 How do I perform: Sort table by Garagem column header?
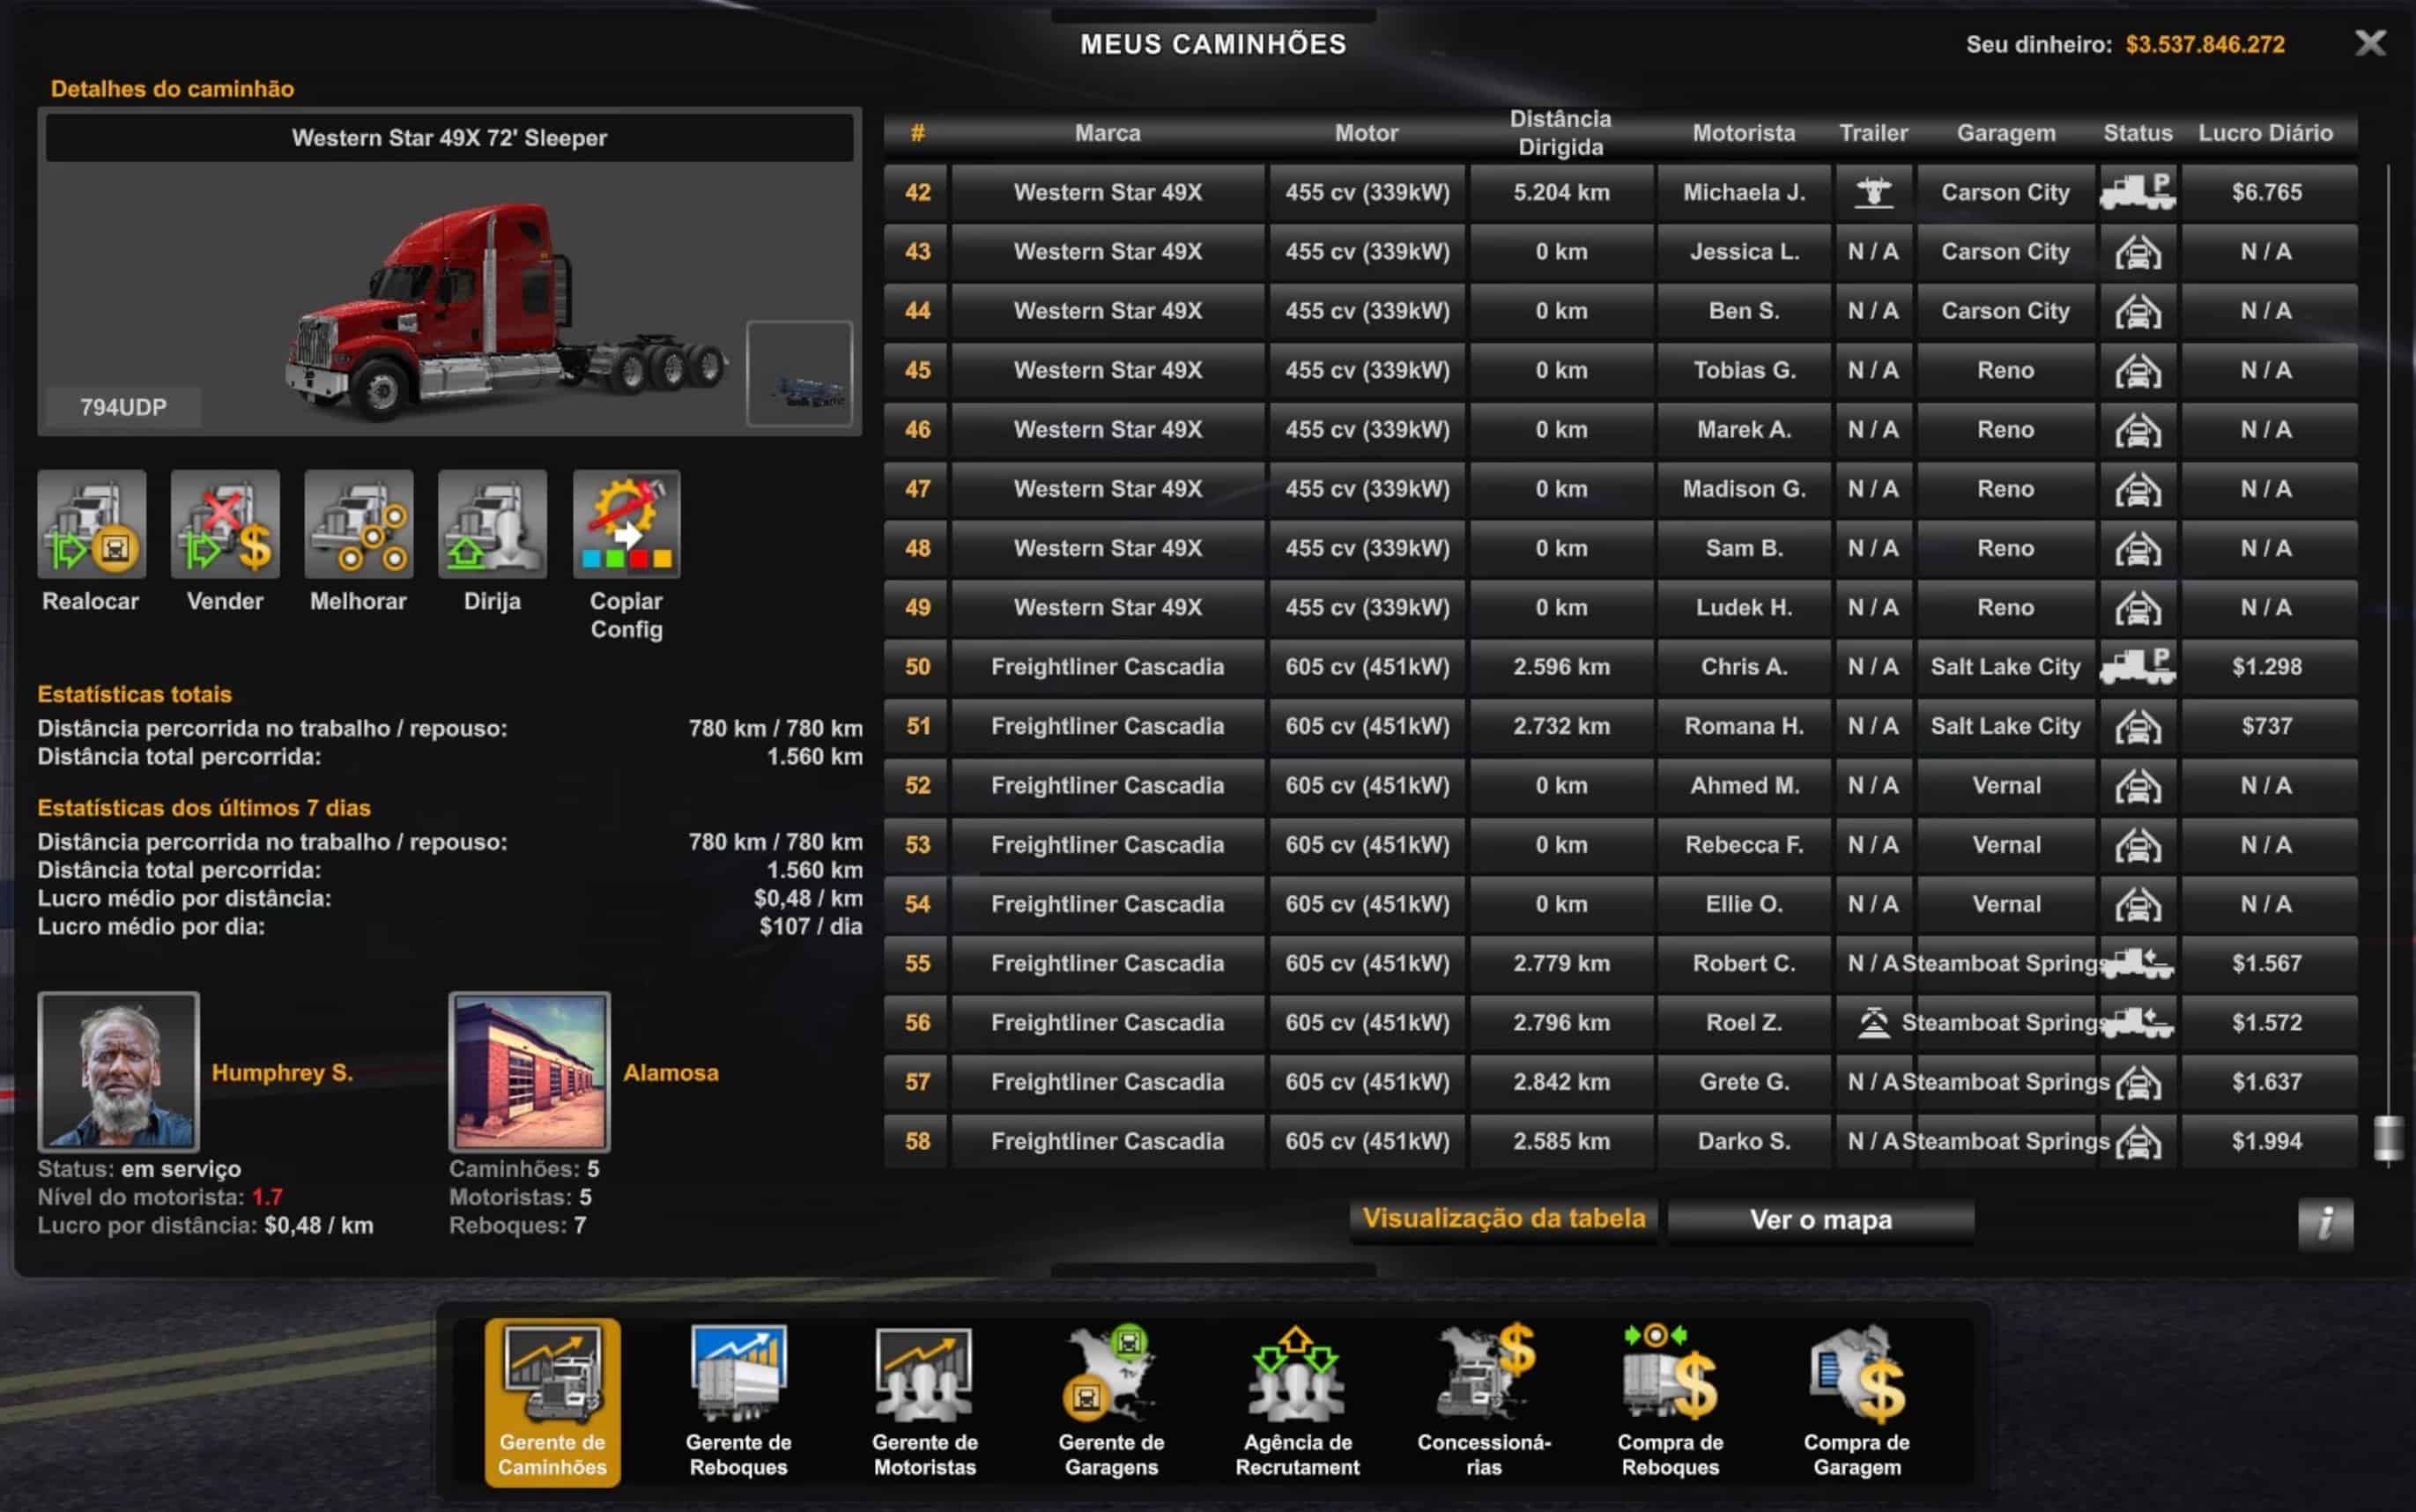click(2005, 133)
